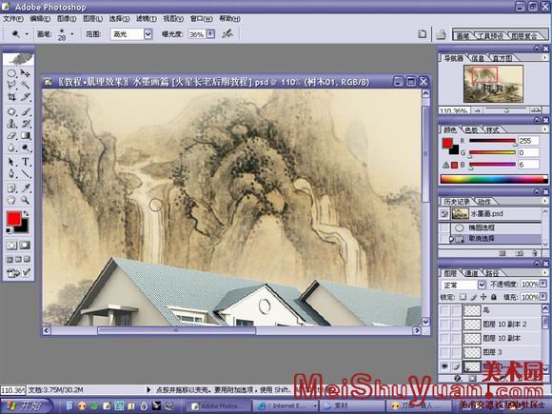Open the 图像 menu
Screen dimensions: 552x414
coord(67,19)
